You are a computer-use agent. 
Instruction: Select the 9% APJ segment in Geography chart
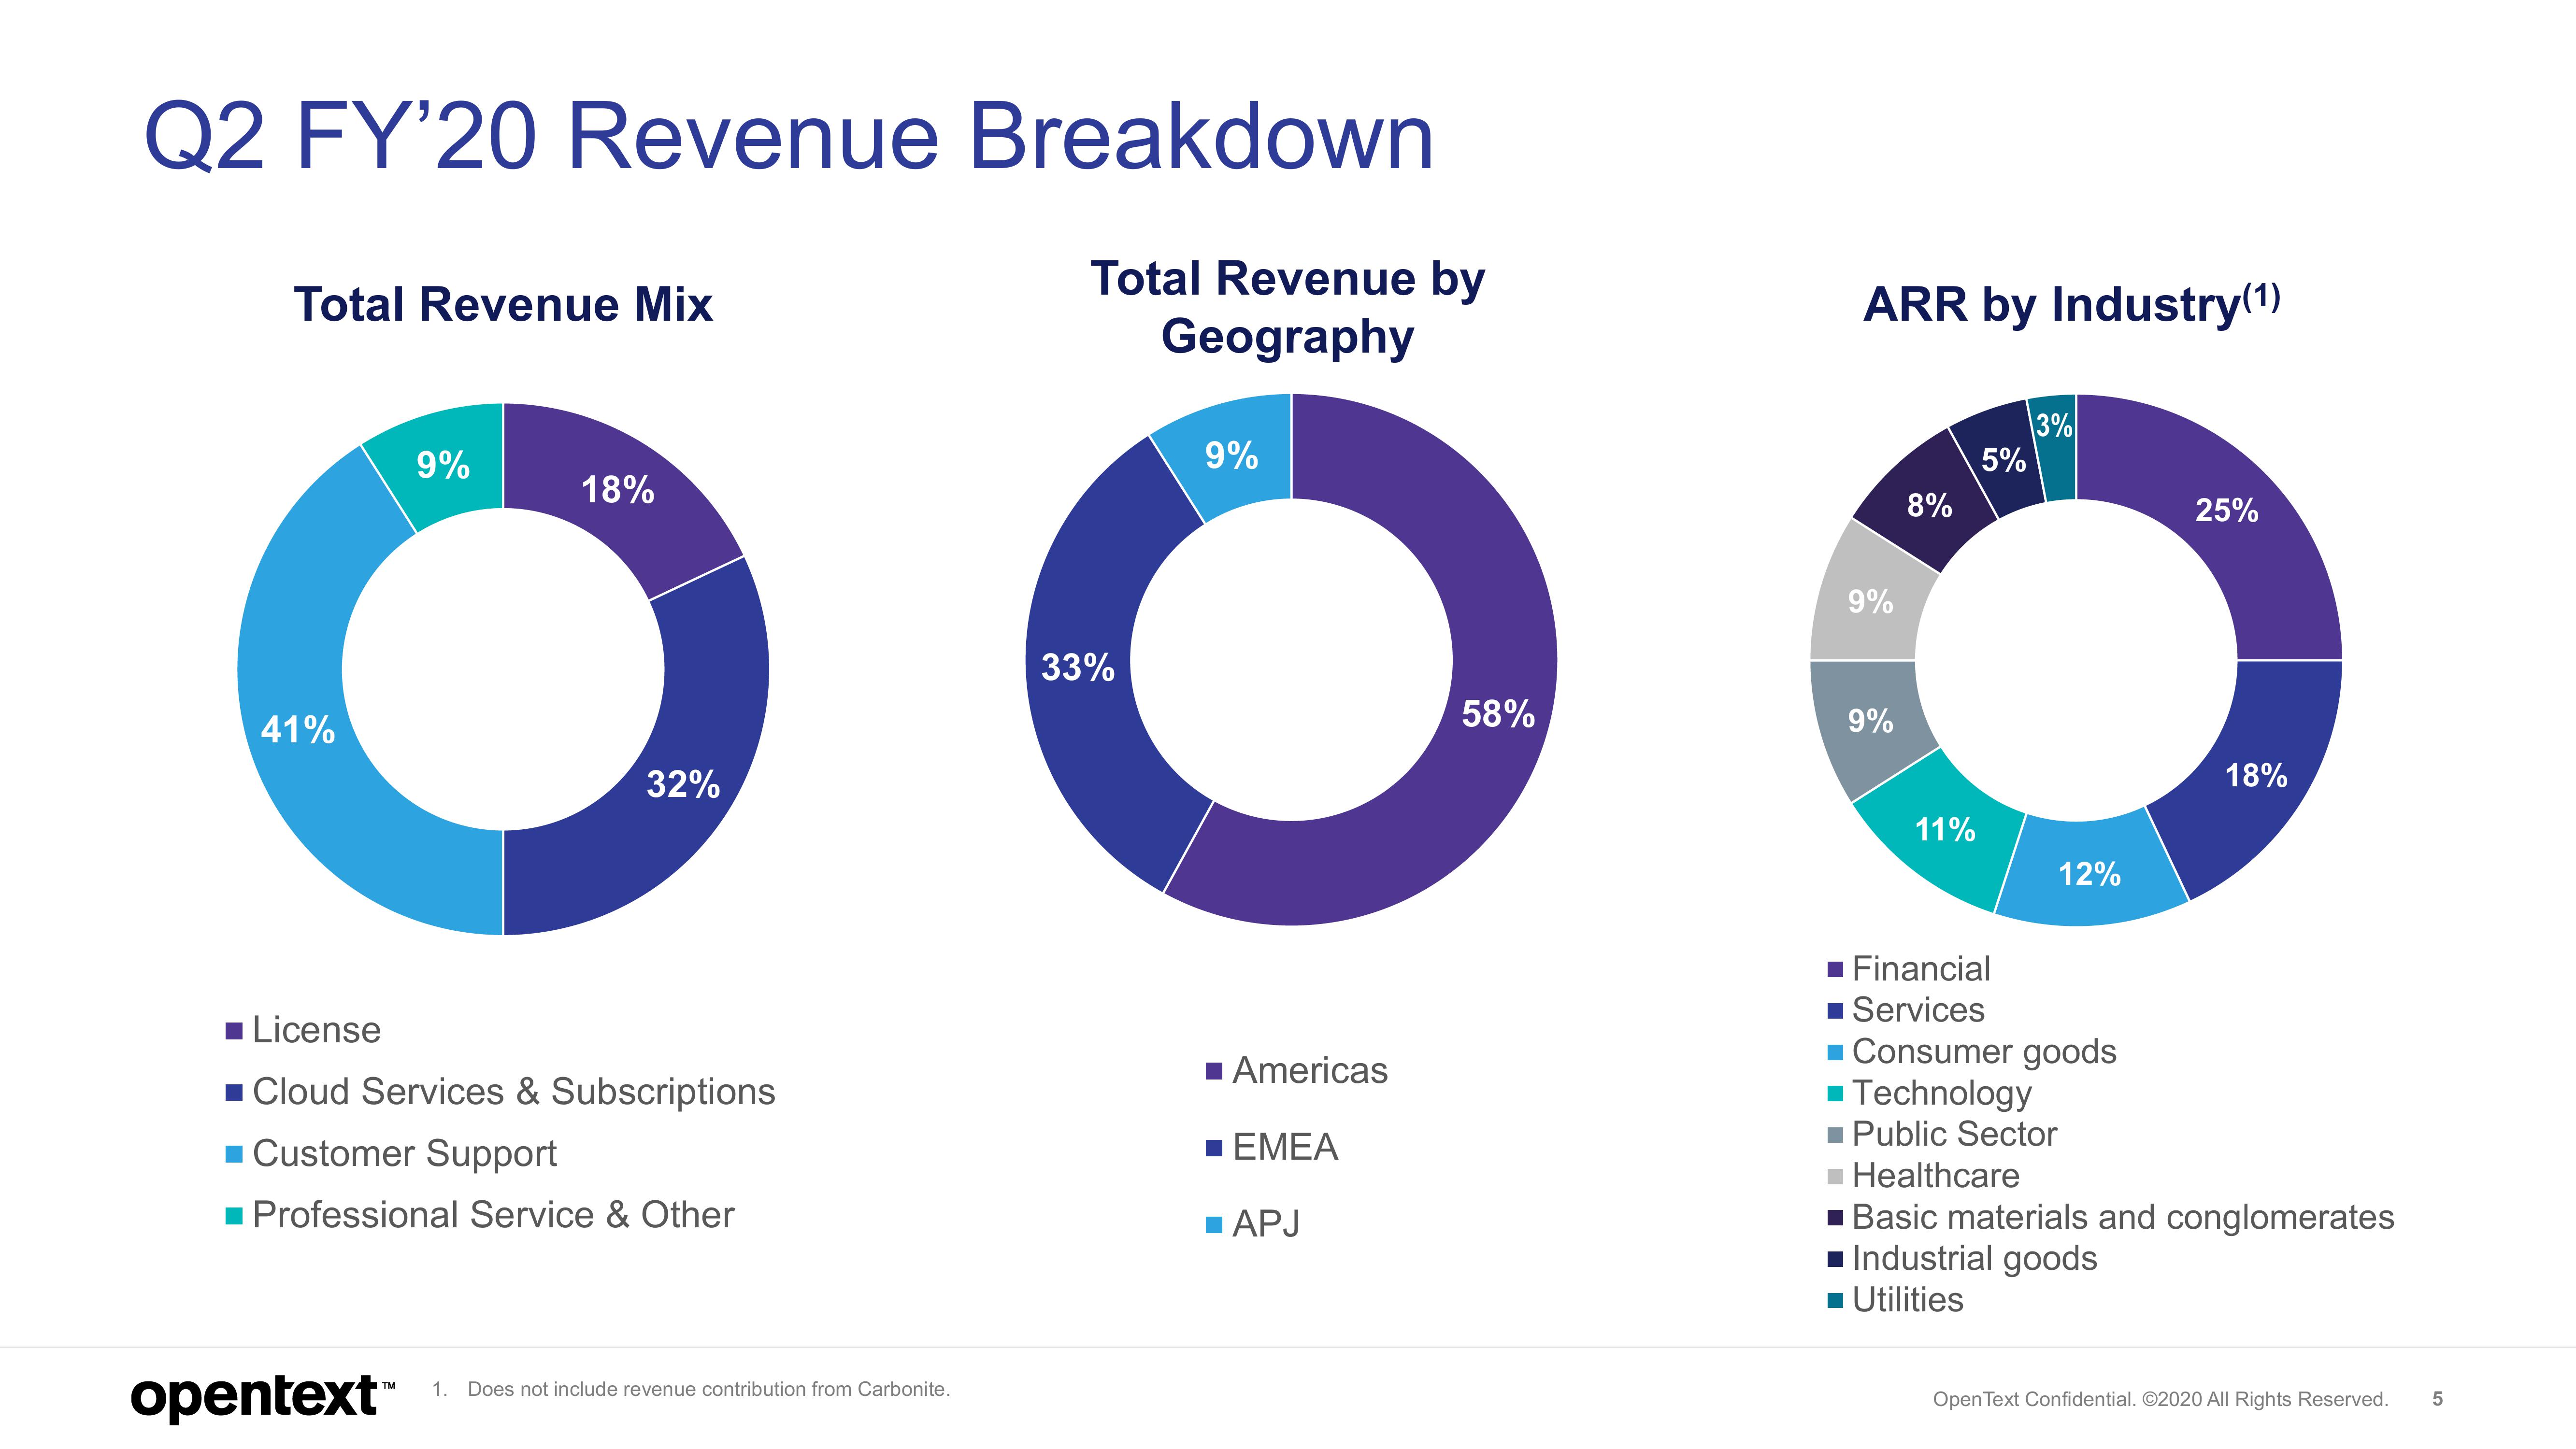pos(1231,456)
